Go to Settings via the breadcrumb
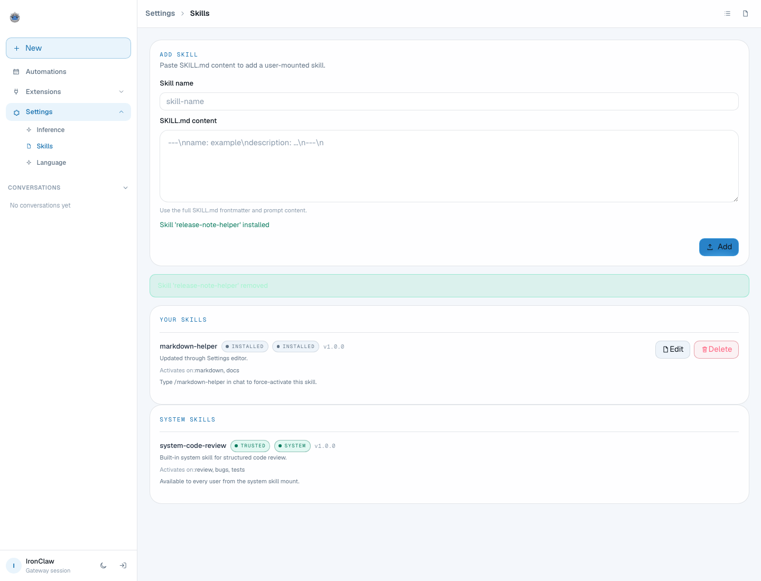761x581 pixels. point(160,14)
